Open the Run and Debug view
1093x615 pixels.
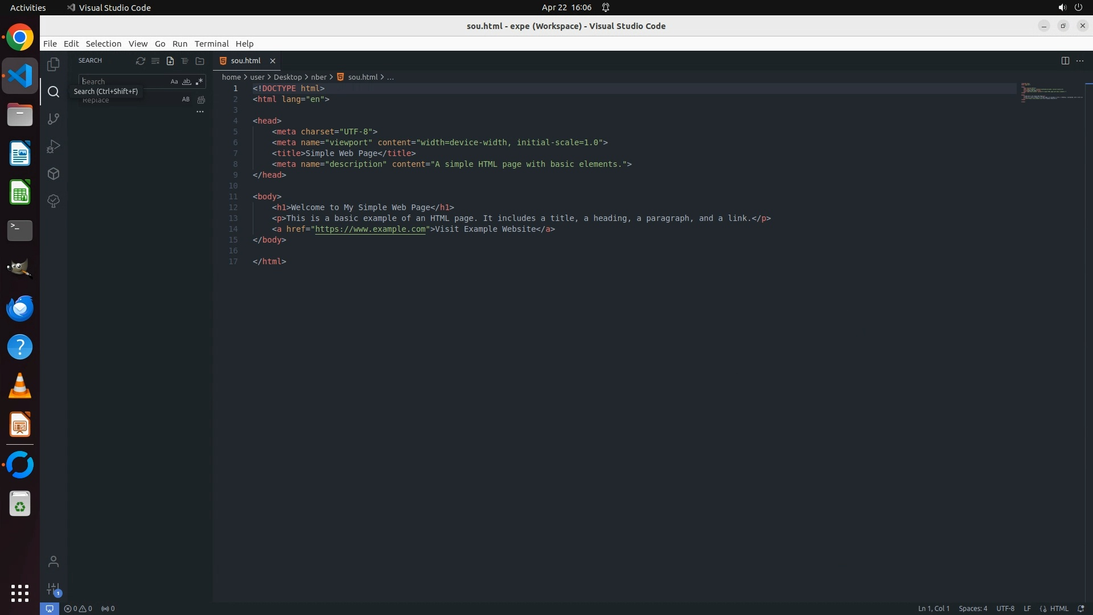(x=54, y=146)
